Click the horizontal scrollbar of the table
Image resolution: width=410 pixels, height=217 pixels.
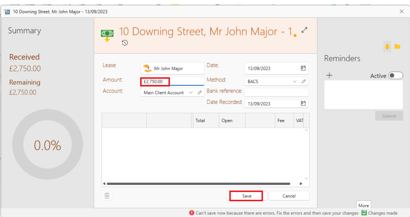pos(198,184)
